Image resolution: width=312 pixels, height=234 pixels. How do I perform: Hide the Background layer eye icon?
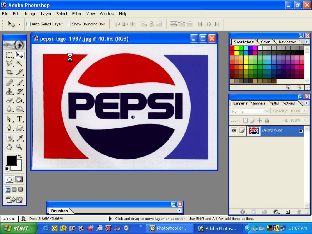234,131
